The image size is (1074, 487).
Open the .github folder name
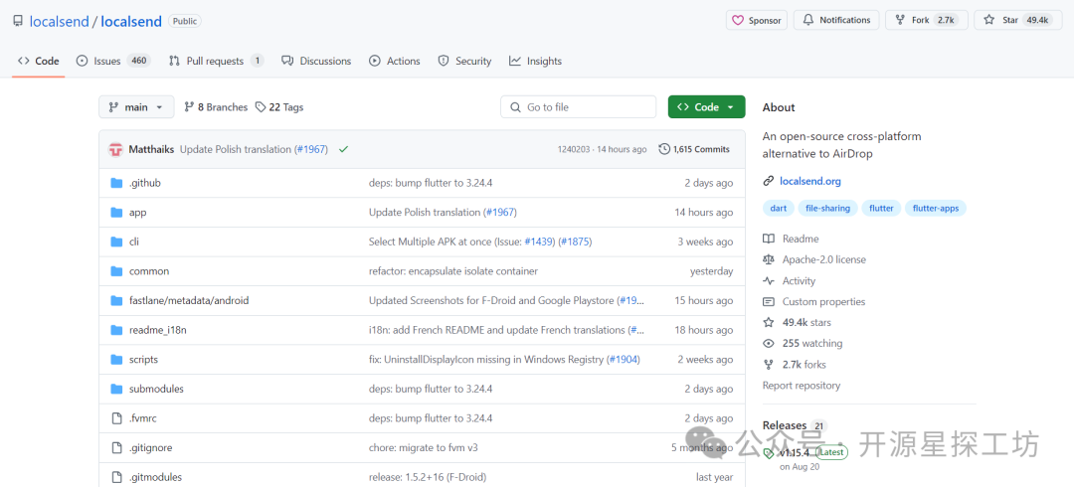pos(145,183)
